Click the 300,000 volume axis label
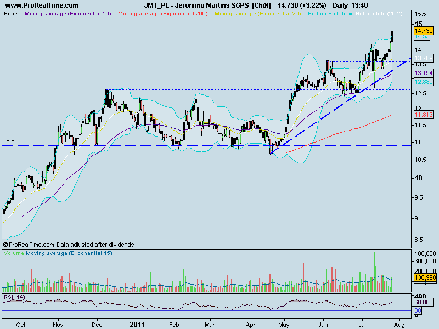The width and height of the screenshot is (439, 329). (425, 261)
